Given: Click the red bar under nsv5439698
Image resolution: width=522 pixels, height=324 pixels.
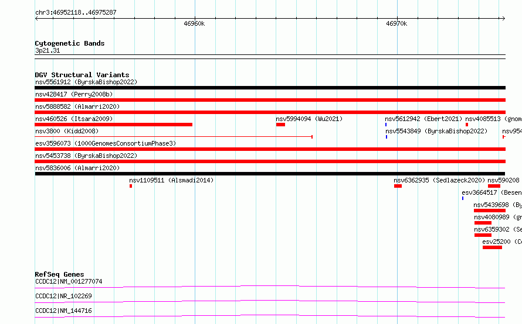Looking at the screenshot, I should point(490,211).
